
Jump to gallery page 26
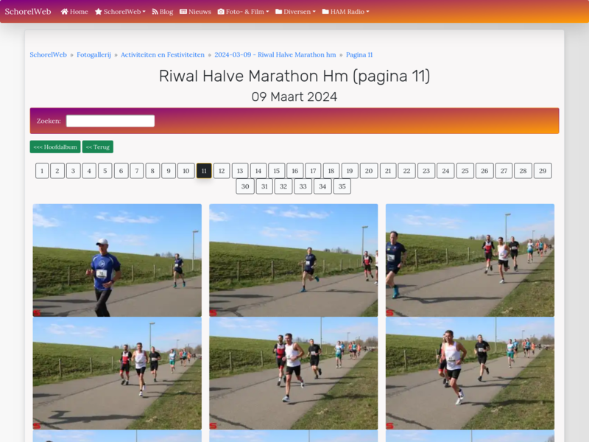coord(484,171)
